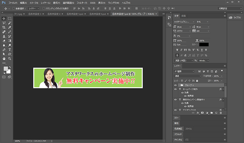244x143 pixels.
Task: Select the Dodge tool
Action: pyautogui.click(x=10, y=45)
